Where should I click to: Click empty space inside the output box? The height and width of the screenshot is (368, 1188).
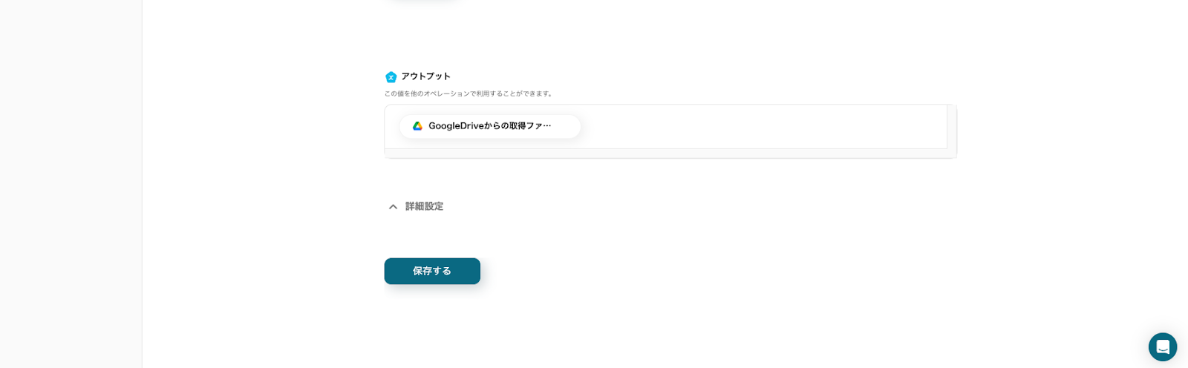point(757,127)
